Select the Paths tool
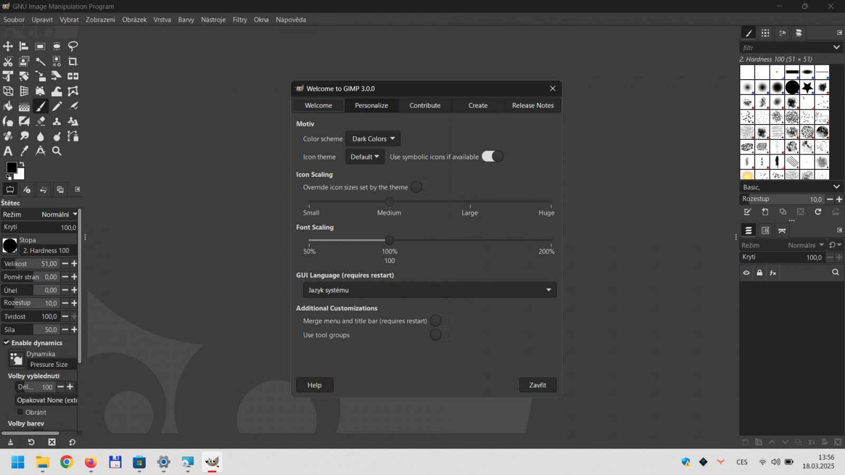Screen dimensions: 845x475 (73, 136)
